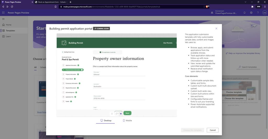Image resolution: width=268 pixels, height=139 pixels.
Task: Click the browser back arrow
Action: pyautogui.click(x=3, y=7)
